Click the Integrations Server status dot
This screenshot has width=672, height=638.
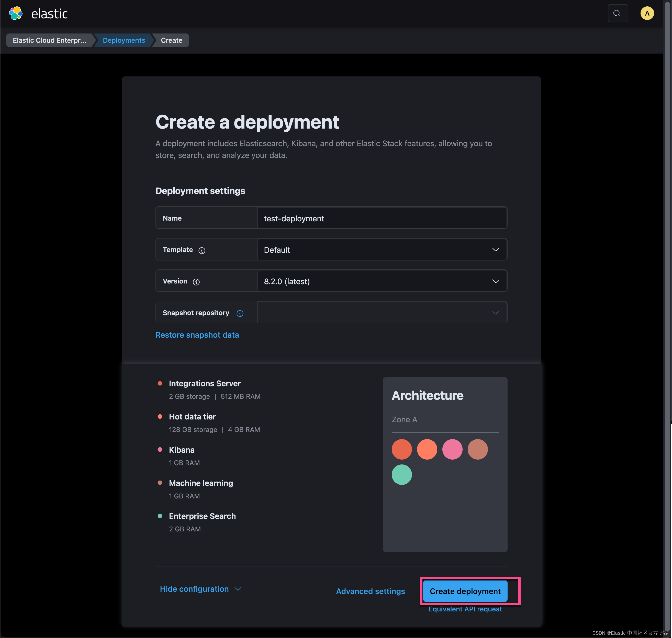pyautogui.click(x=160, y=383)
